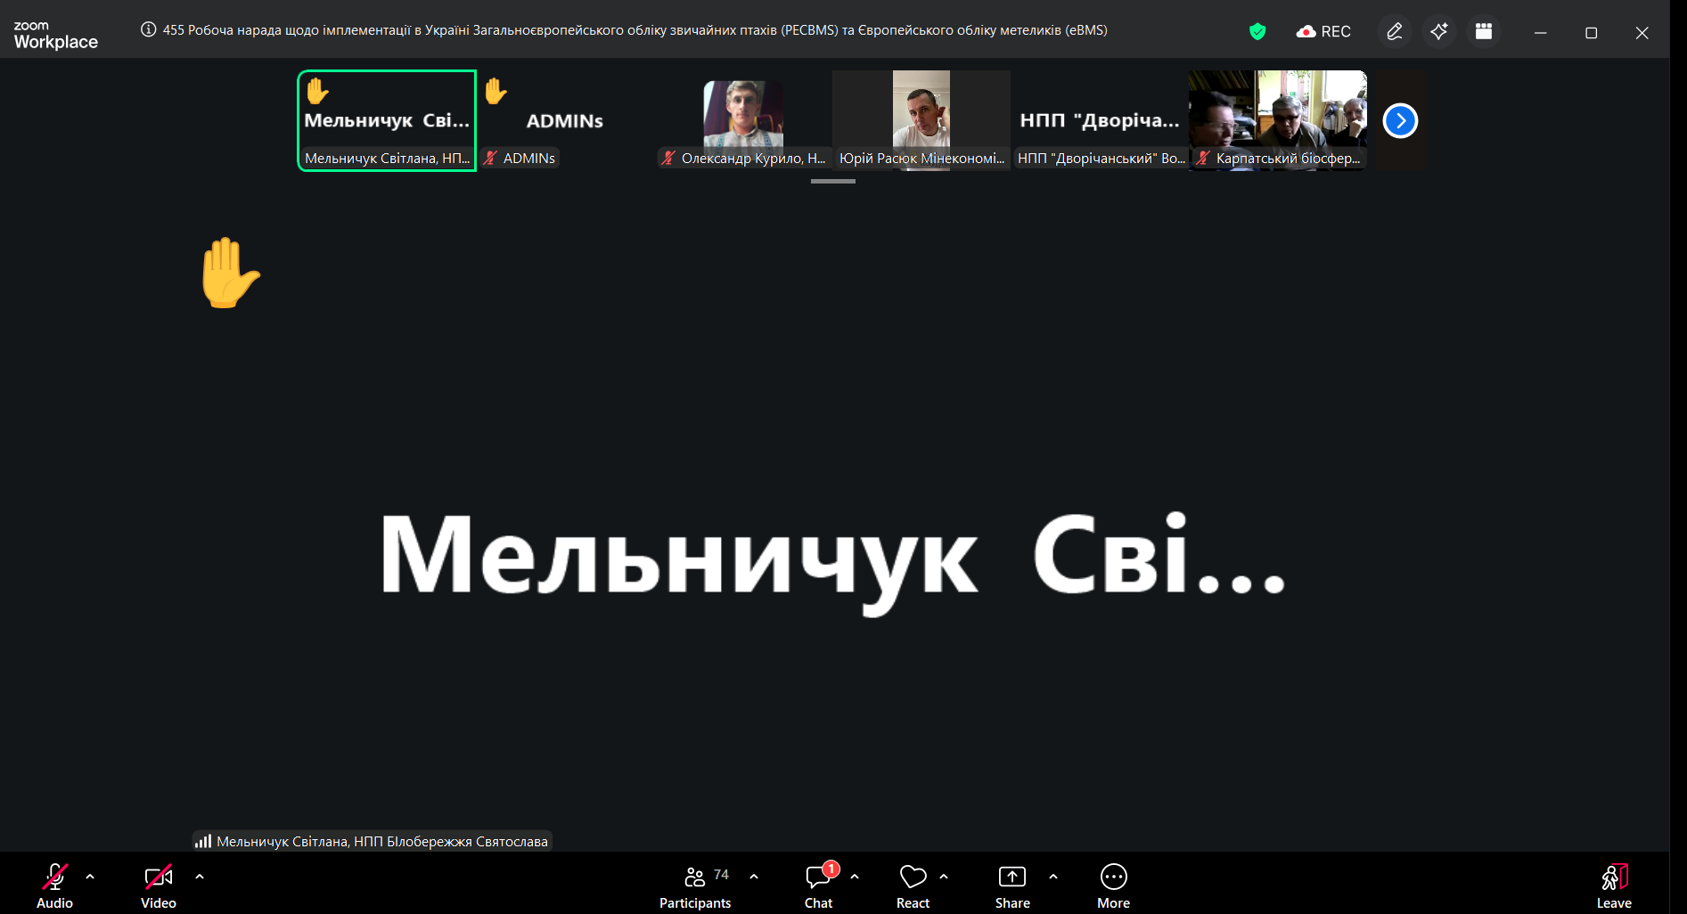This screenshot has height=914, width=1687.
Task: Open the annotation pencil tool
Action: point(1395,32)
